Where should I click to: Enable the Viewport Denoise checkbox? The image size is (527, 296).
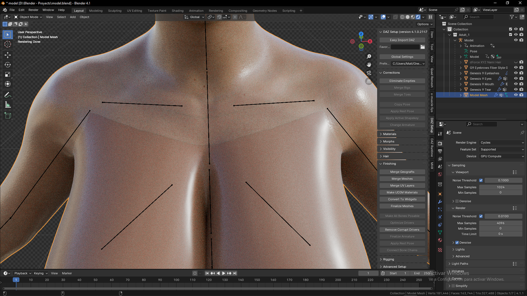click(457, 201)
